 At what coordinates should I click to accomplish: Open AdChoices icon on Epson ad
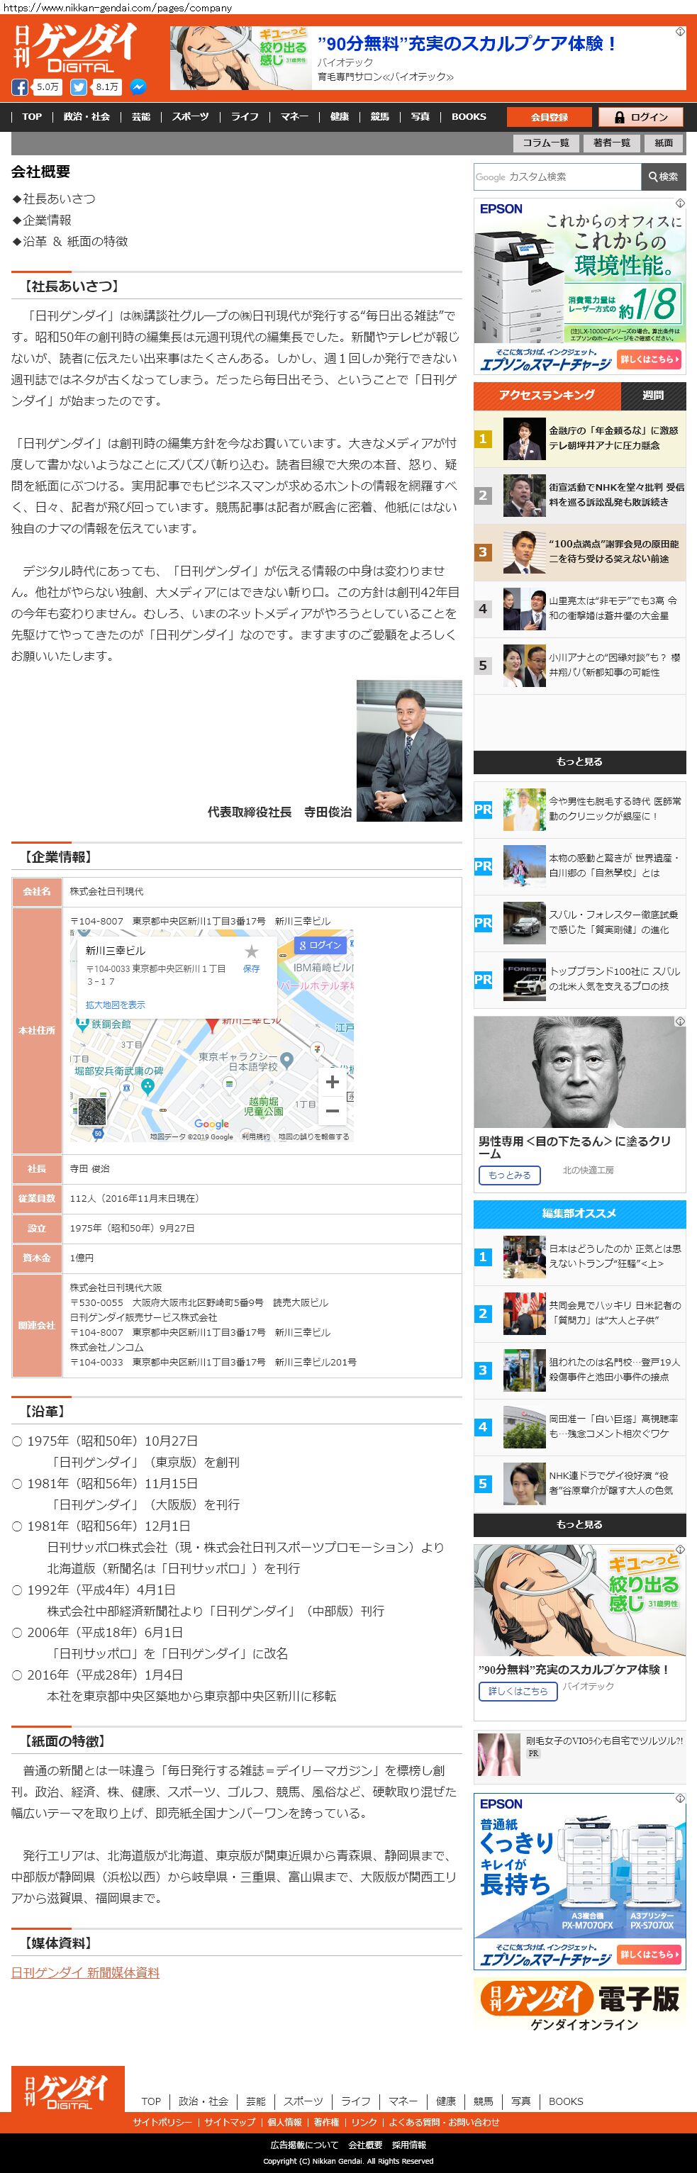click(679, 203)
